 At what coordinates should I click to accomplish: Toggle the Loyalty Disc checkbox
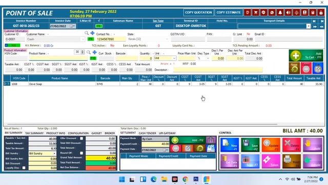click(24, 168)
